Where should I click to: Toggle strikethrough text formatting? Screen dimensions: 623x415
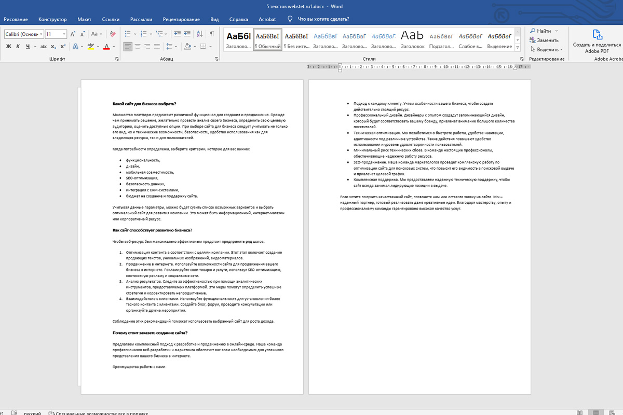[44, 46]
